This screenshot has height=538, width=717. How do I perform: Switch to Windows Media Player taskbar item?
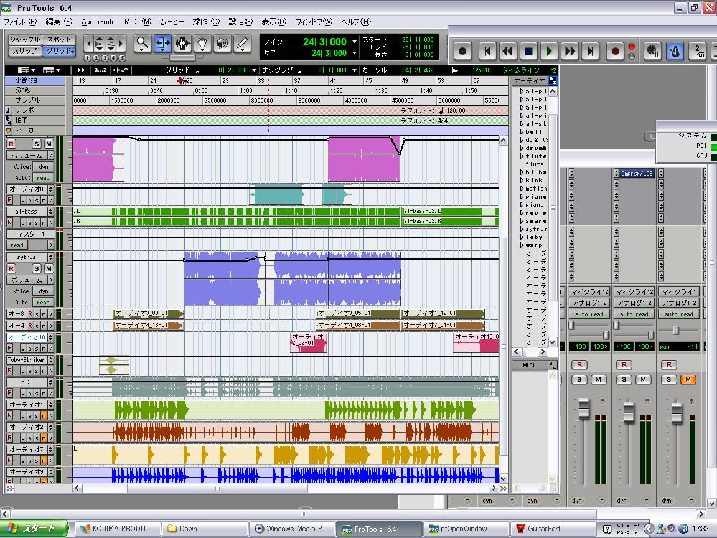click(x=292, y=529)
